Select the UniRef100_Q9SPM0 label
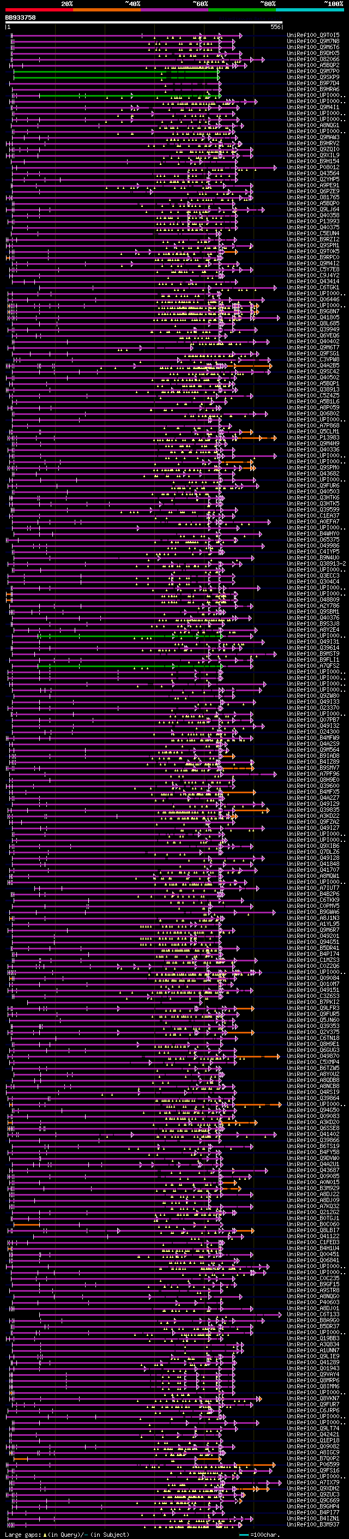The image size is (349, 1539). pos(313,467)
